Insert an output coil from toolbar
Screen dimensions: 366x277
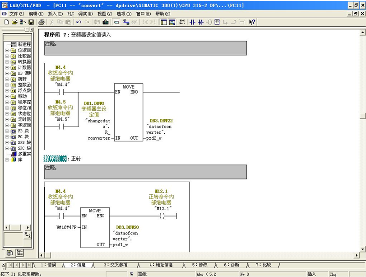point(209,22)
